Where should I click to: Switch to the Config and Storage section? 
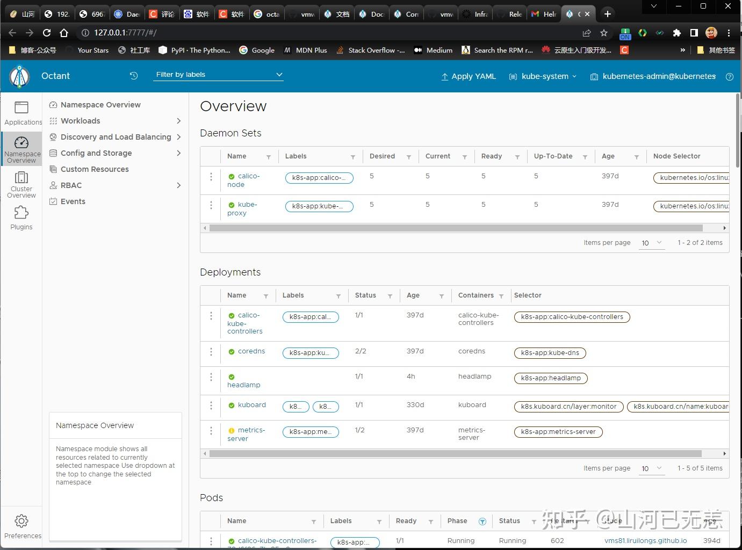coord(96,153)
